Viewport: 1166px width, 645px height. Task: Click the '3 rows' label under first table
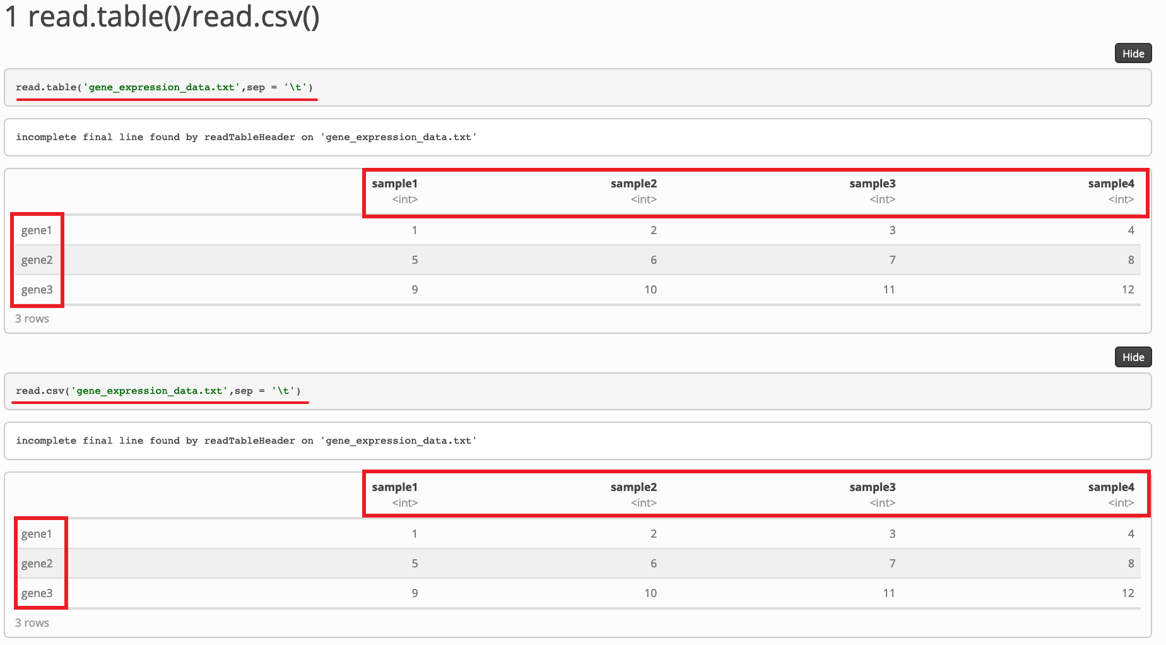coord(32,319)
